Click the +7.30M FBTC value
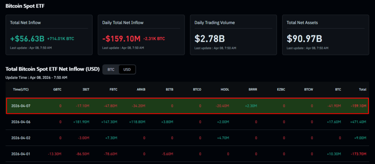 pyautogui.click(x=111, y=138)
